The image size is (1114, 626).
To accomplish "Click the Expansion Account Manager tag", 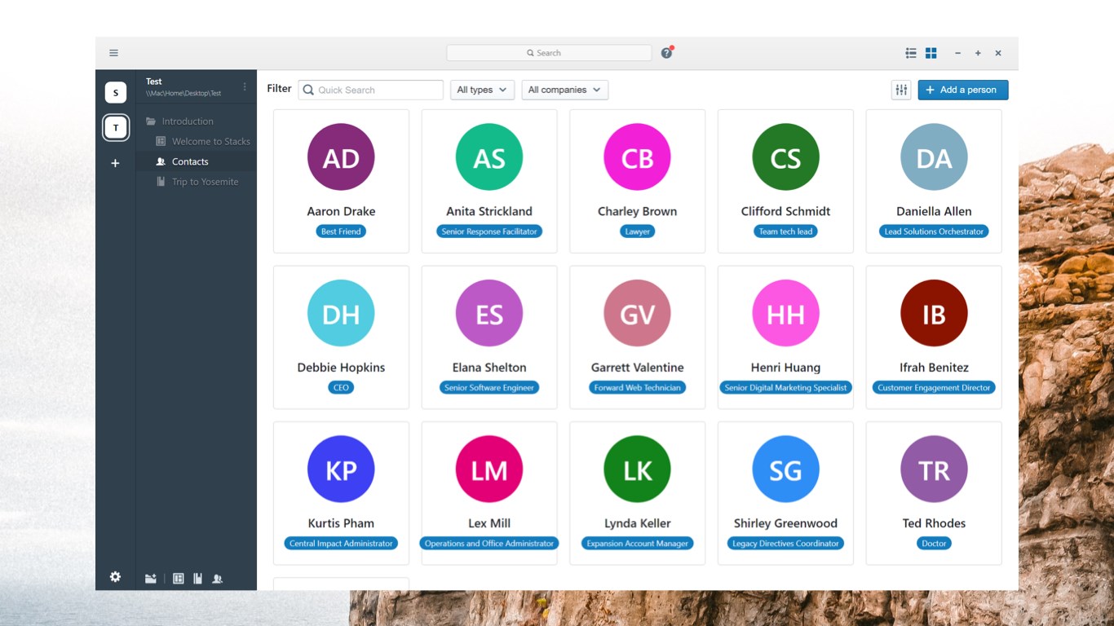I will tap(637, 544).
